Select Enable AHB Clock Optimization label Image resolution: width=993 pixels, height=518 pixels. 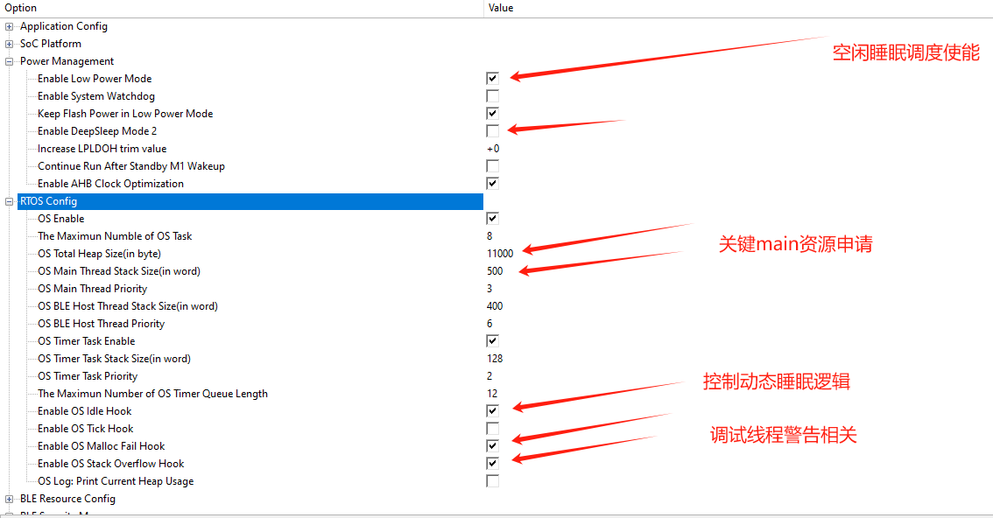pyautogui.click(x=111, y=184)
